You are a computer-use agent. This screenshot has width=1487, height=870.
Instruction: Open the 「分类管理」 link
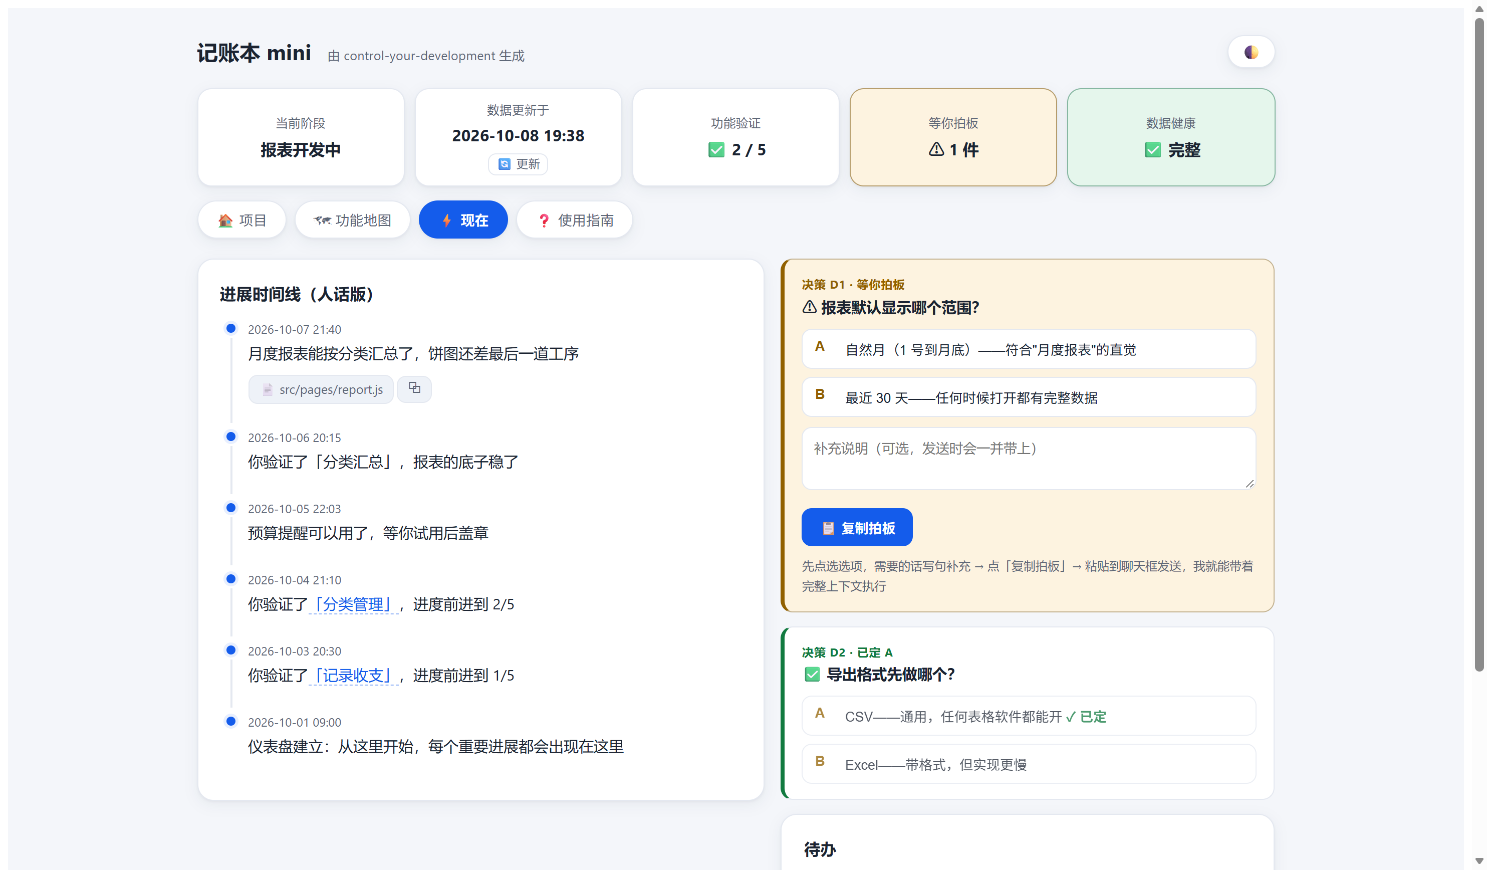pos(353,604)
